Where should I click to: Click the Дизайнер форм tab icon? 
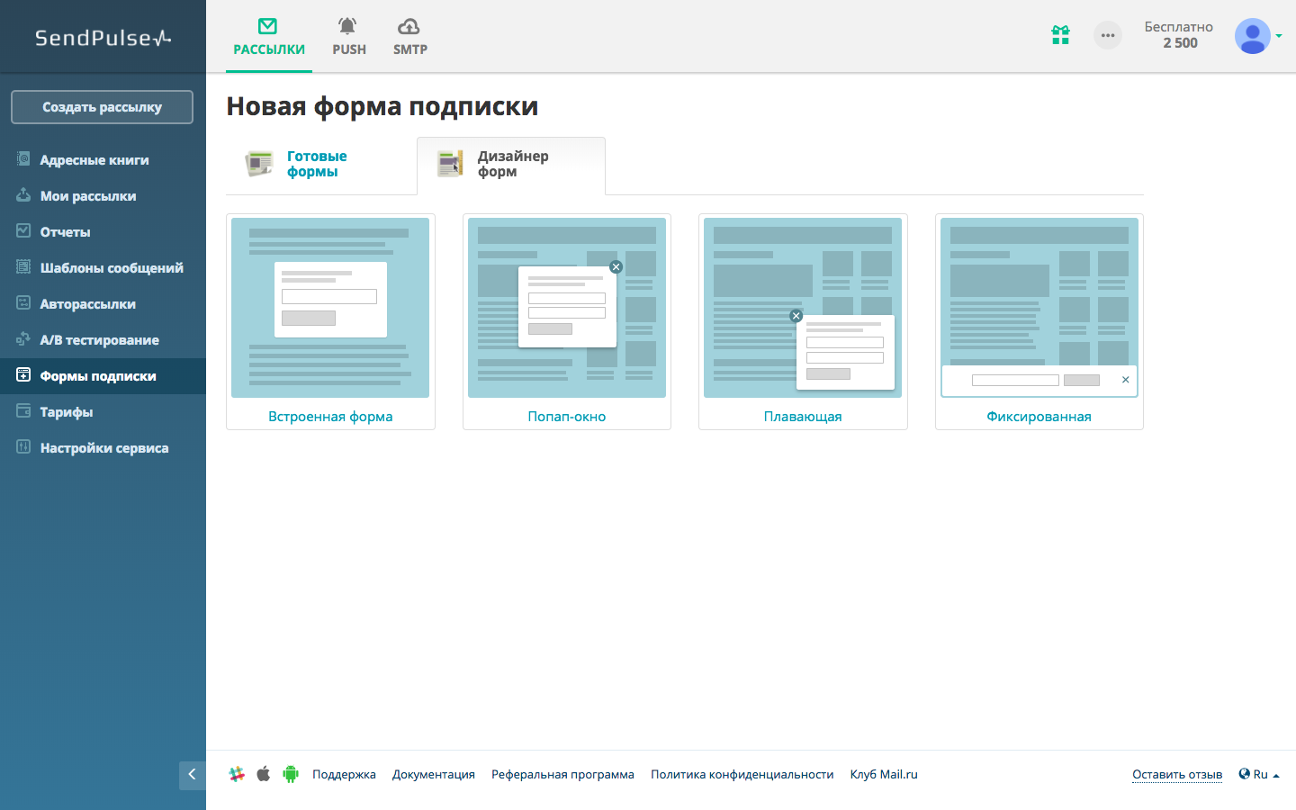[450, 163]
